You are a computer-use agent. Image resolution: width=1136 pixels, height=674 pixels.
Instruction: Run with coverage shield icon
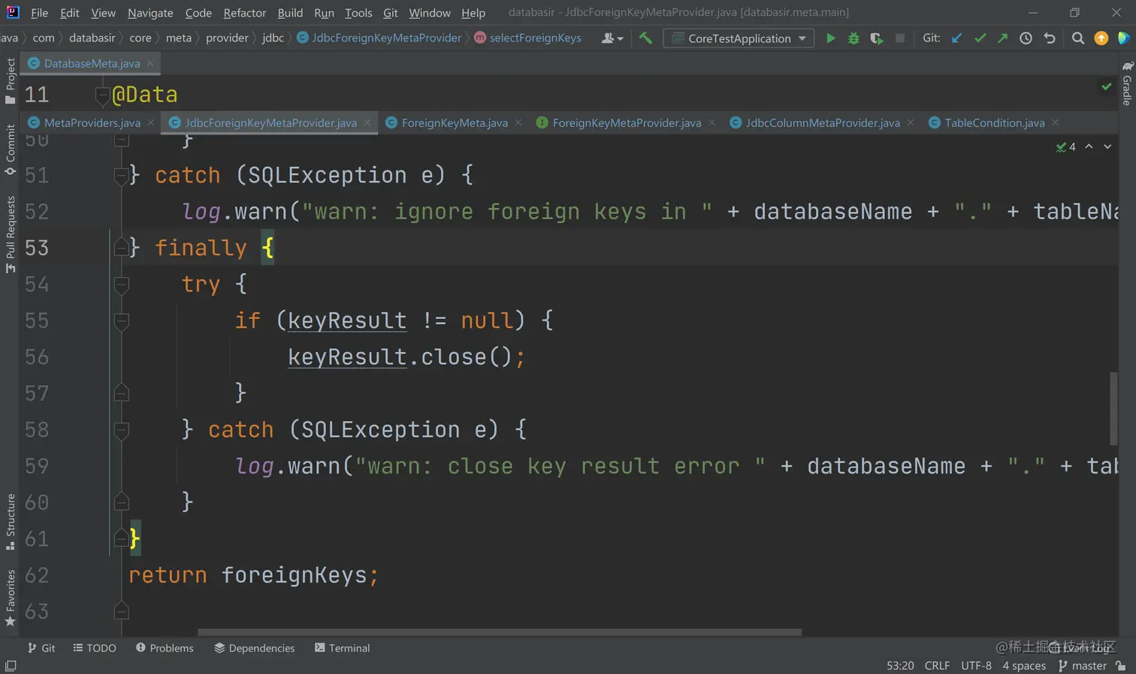(x=877, y=38)
